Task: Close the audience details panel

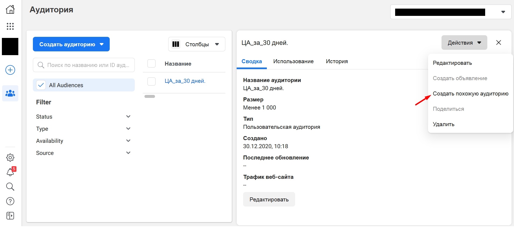Action: point(499,42)
